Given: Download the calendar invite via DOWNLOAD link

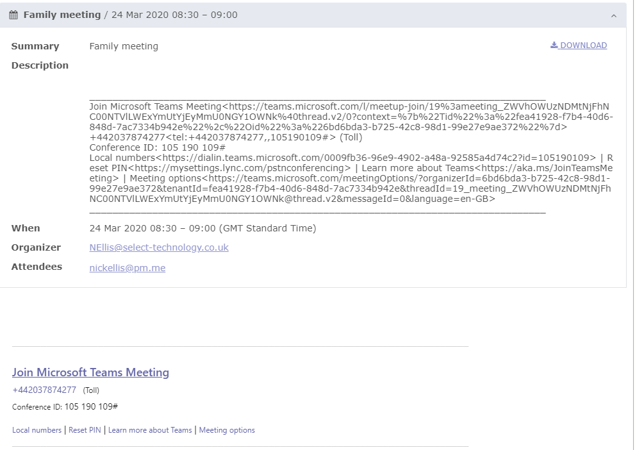Looking at the screenshot, I should tap(579, 46).
